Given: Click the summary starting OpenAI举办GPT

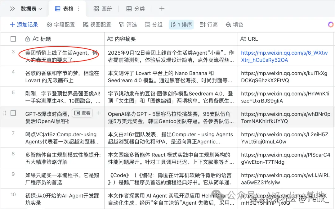Looking at the screenshot, I should (x=171, y=117).
